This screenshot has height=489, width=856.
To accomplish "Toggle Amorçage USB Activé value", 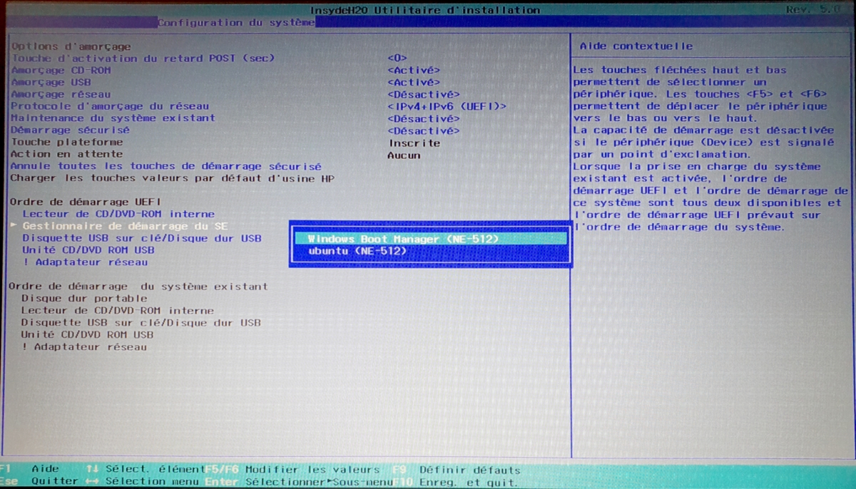I will pyautogui.click(x=414, y=82).
